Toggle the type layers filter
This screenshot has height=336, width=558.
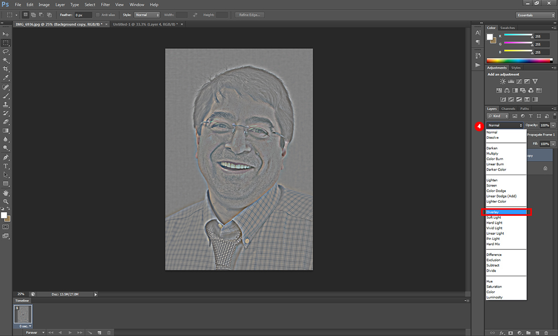530,116
